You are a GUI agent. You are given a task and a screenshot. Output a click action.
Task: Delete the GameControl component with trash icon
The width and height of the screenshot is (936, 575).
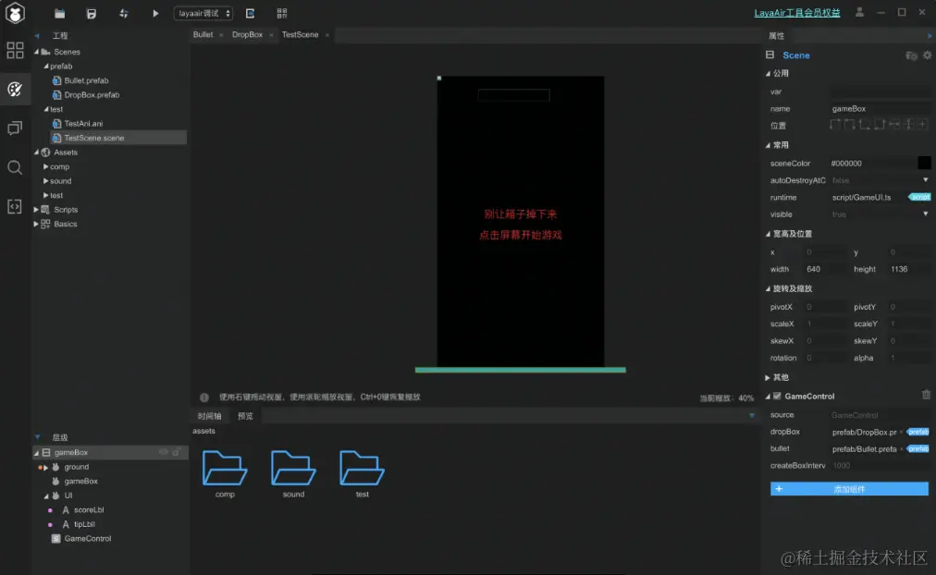926,395
